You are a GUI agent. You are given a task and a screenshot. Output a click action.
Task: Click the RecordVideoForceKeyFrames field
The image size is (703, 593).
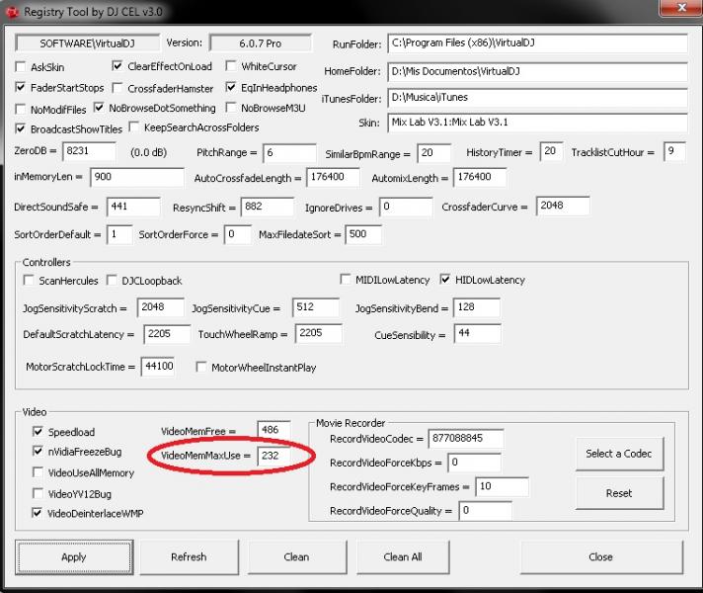pyautogui.click(x=503, y=487)
